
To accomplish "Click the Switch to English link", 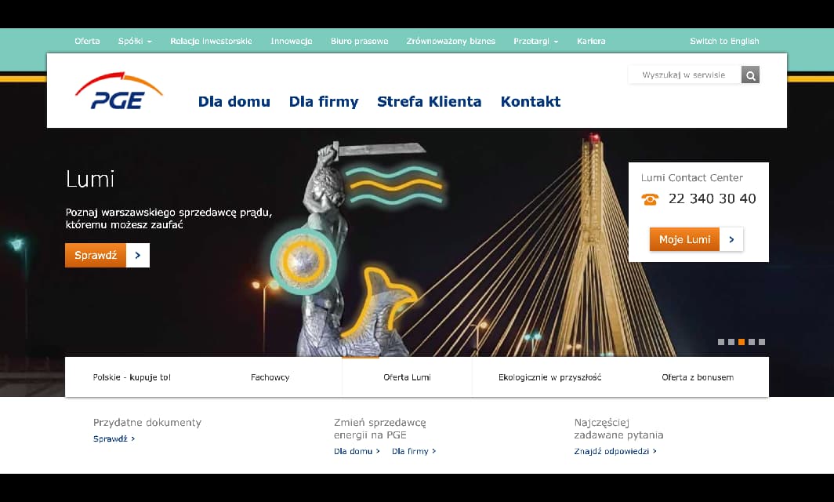I will [723, 41].
